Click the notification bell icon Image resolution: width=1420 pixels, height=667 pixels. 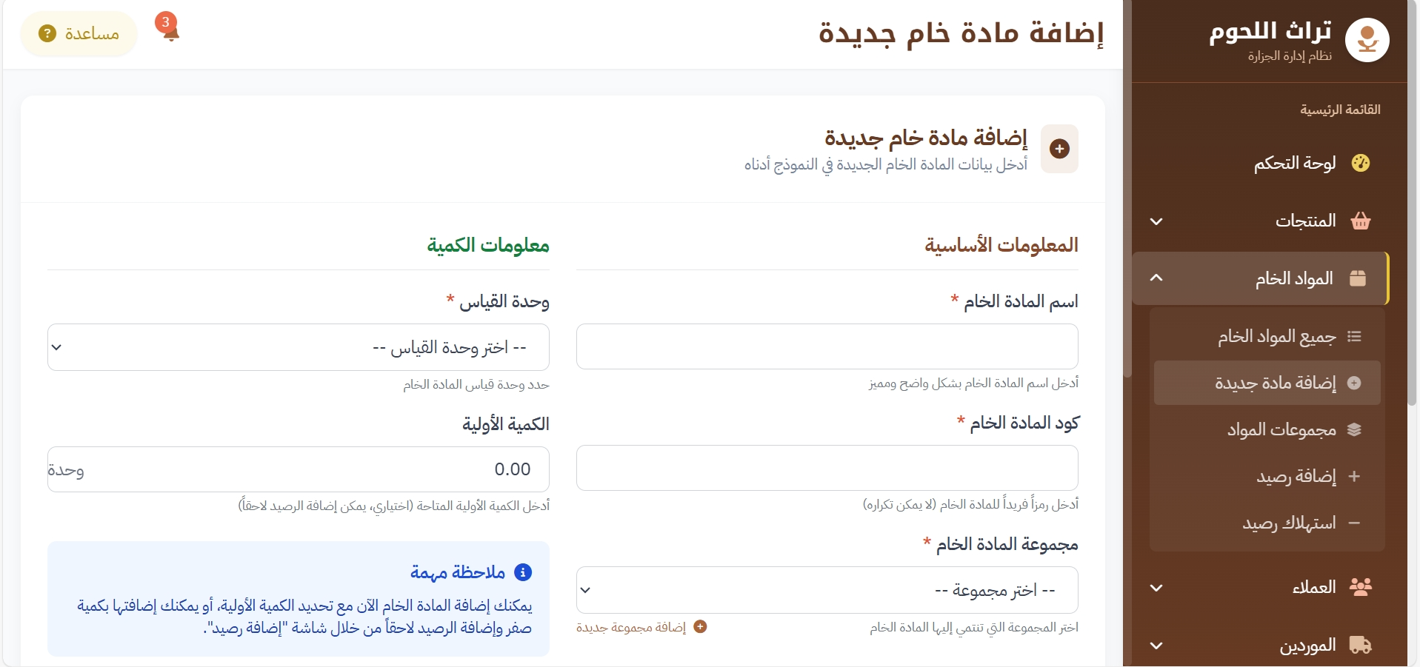170,30
